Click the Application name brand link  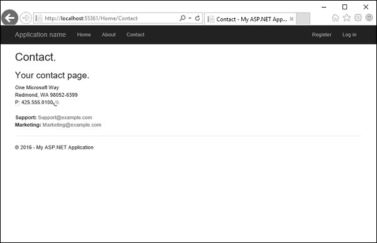pyautogui.click(x=40, y=35)
